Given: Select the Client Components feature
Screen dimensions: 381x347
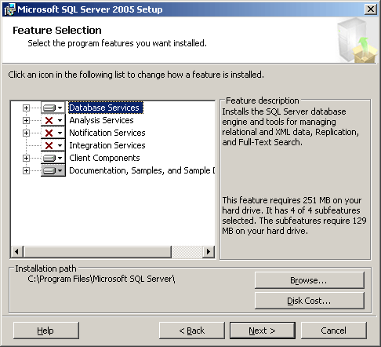Looking at the screenshot, I should pos(104,158).
